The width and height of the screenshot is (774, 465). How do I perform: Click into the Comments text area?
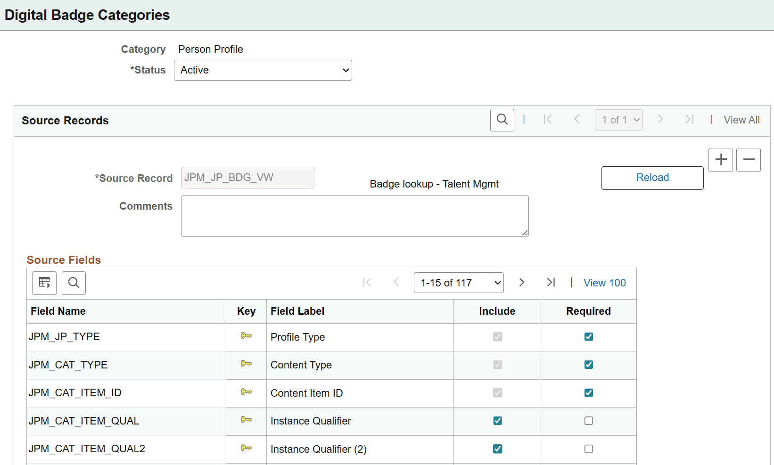coord(355,216)
